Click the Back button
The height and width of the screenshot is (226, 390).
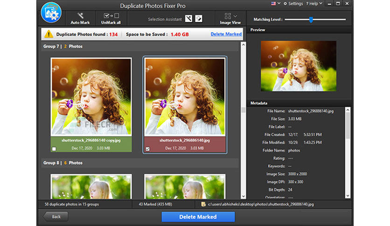pos(56,217)
